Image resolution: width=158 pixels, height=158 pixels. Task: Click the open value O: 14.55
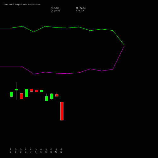(x=55, y=11)
